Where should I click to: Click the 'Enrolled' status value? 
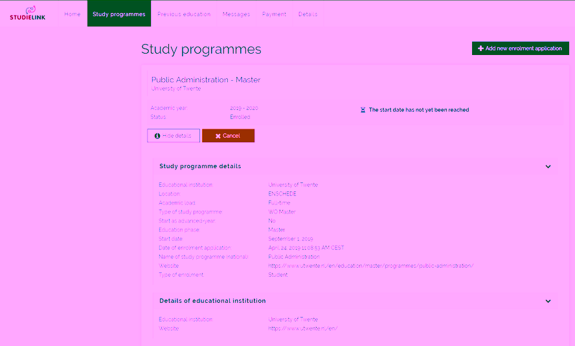click(x=240, y=117)
